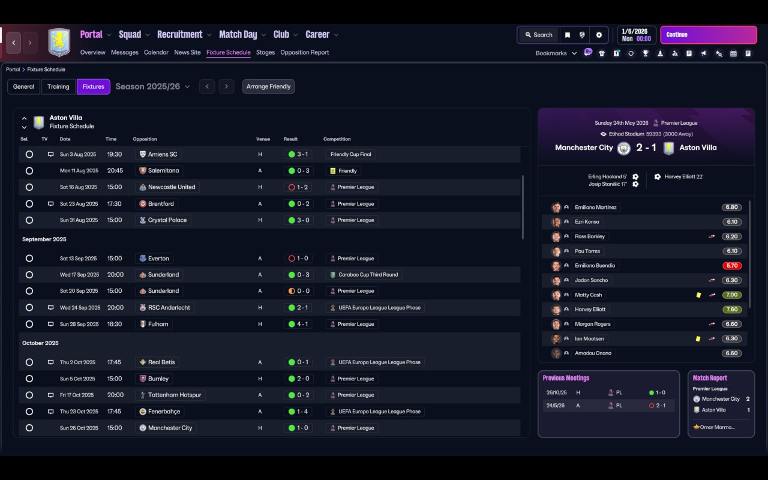Open the messages bookmark showing 9+ badge
The image size is (768, 480).
(x=588, y=53)
